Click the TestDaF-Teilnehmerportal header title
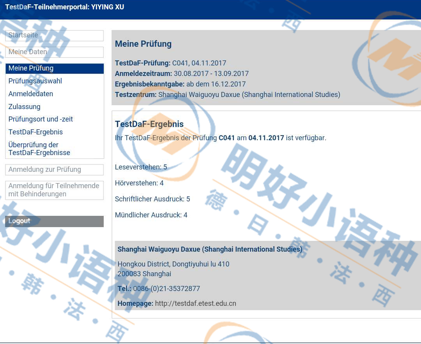This screenshot has width=421, height=344. [x=64, y=7]
